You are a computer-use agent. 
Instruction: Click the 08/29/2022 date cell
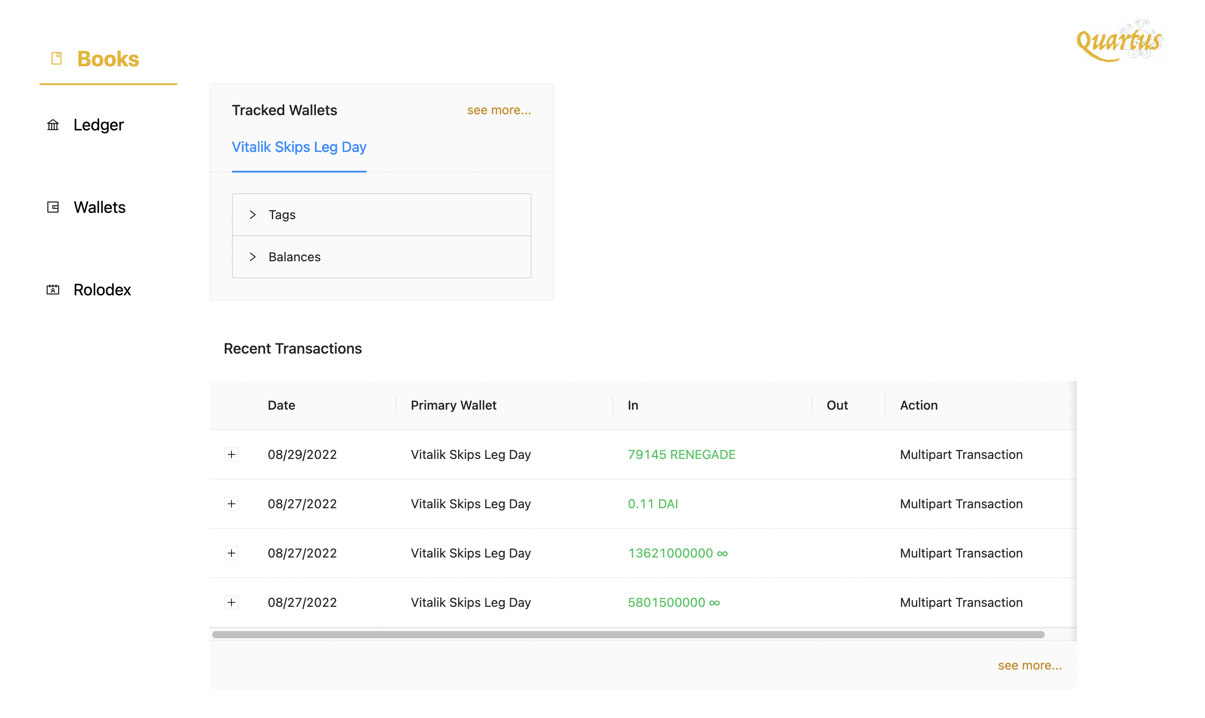(302, 454)
